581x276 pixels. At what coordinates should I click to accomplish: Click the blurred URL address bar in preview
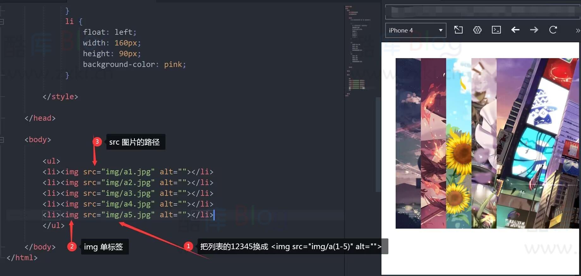pyautogui.click(x=483, y=12)
